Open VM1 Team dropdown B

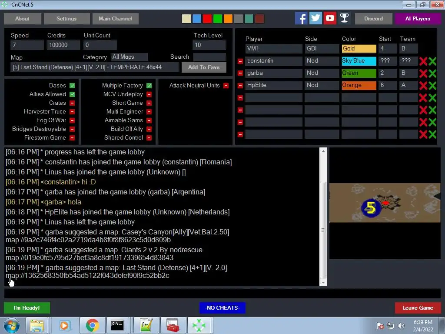pos(408,49)
